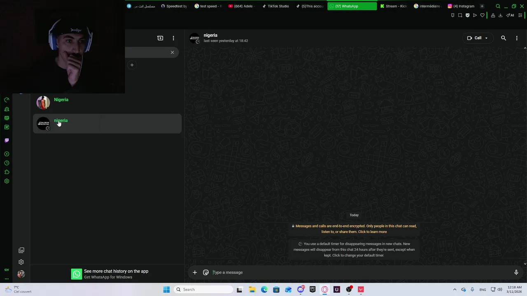527x296 pixels.
Task: Switch to the intermédiaire Google tab
Action: click(x=427, y=6)
